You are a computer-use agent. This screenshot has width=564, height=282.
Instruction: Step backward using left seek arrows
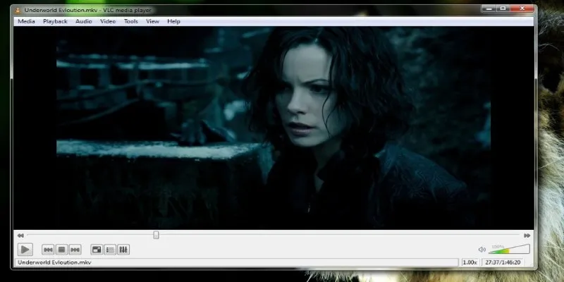[x=20, y=235]
